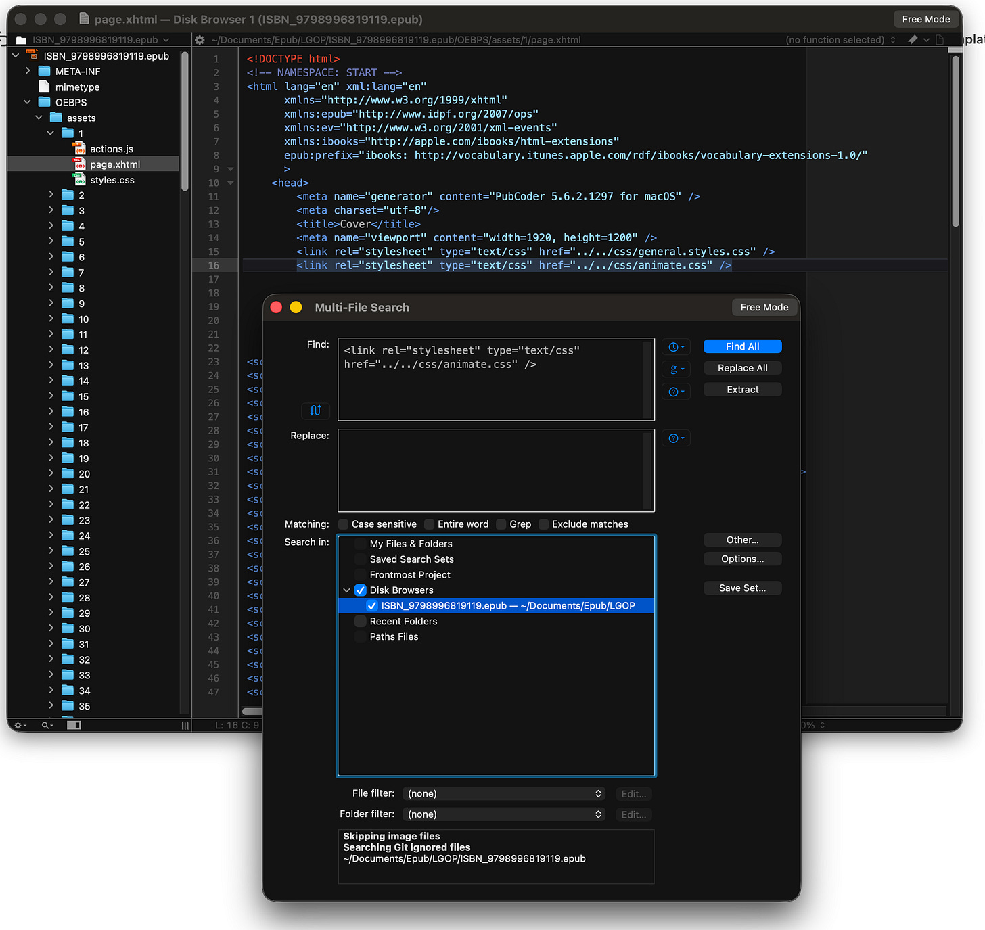Image resolution: width=985 pixels, height=930 pixels.
Task: Select actions.js file icon in sidebar
Action: click(79, 149)
